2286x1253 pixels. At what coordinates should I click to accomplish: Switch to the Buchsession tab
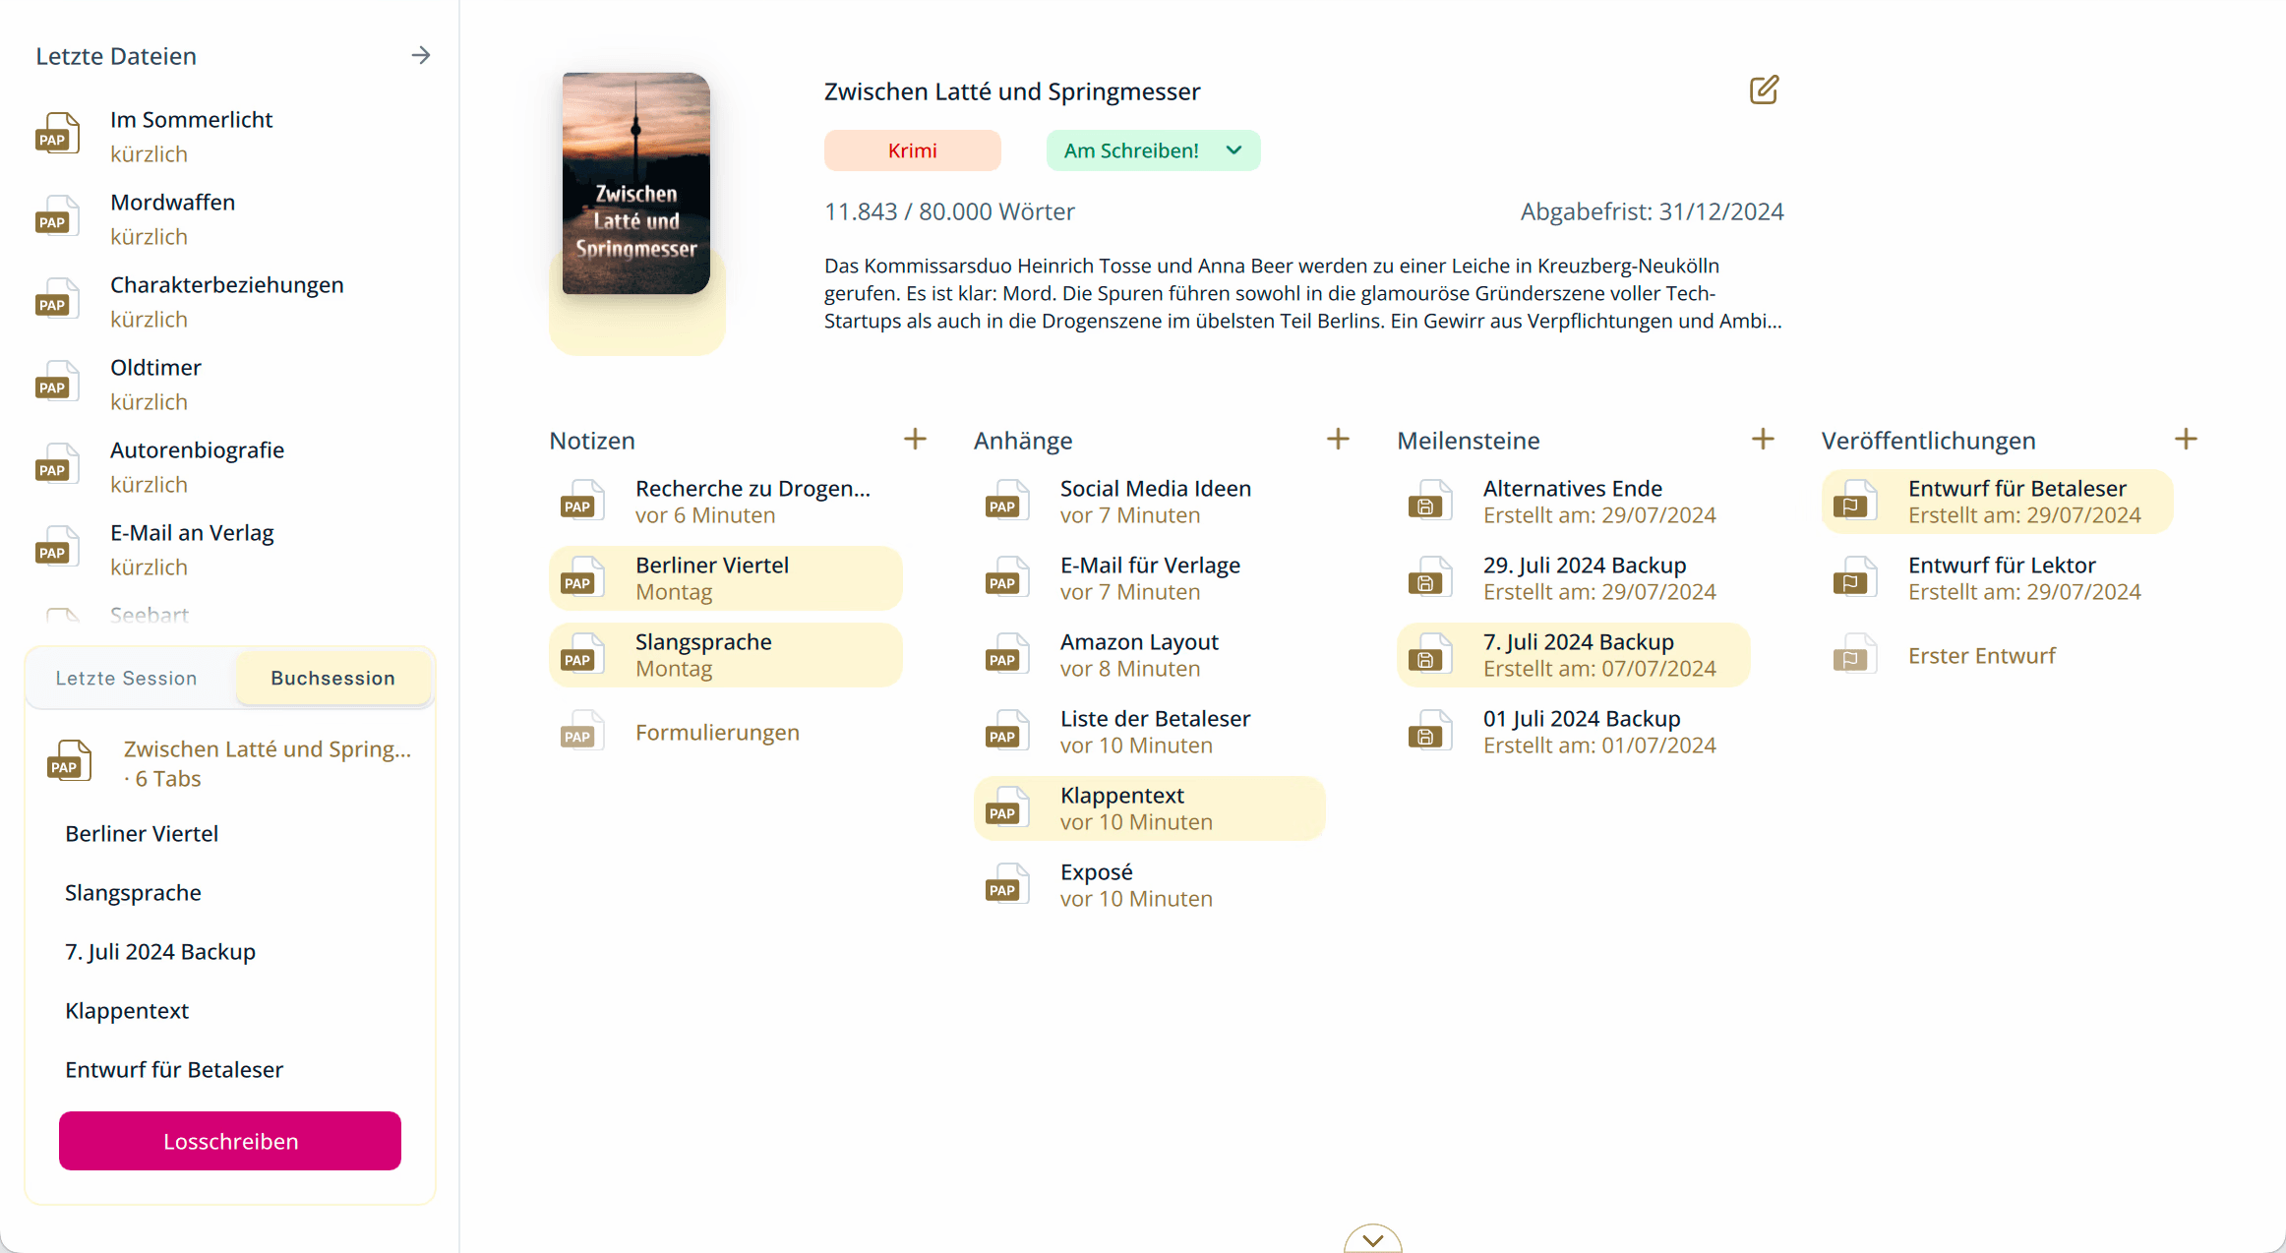(332, 678)
